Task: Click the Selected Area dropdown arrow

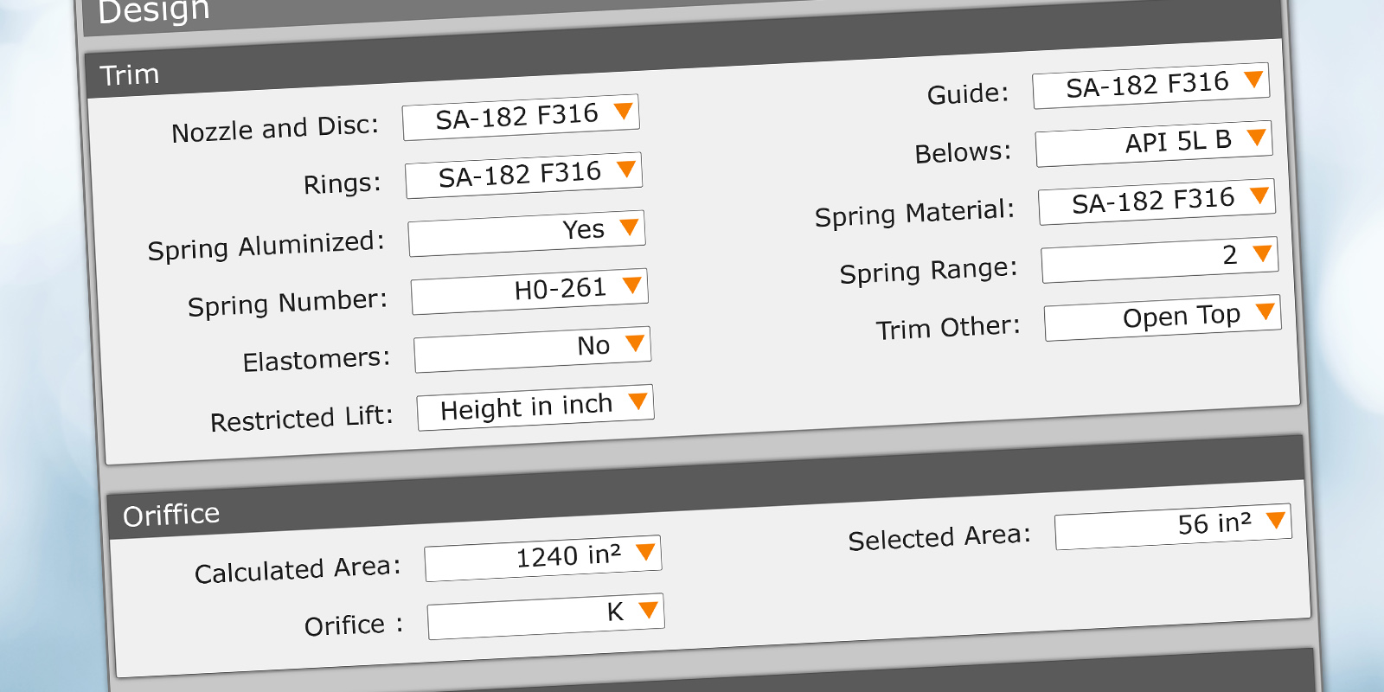Action: click(1276, 520)
